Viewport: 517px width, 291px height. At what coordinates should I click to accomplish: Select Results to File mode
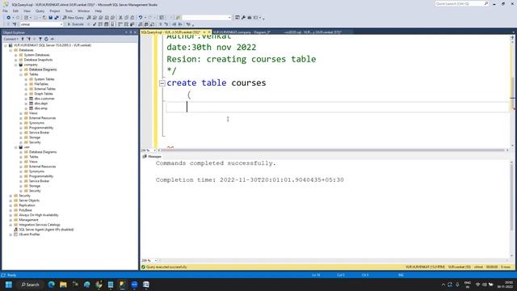click(x=153, y=24)
